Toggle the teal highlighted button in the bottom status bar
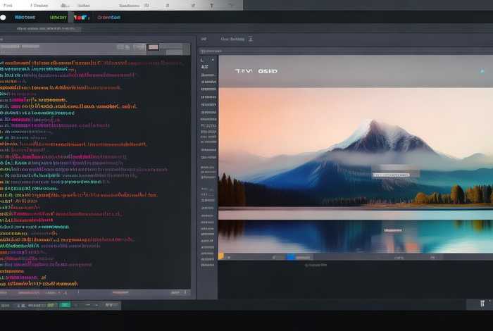The image size is (493, 331). point(65,305)
